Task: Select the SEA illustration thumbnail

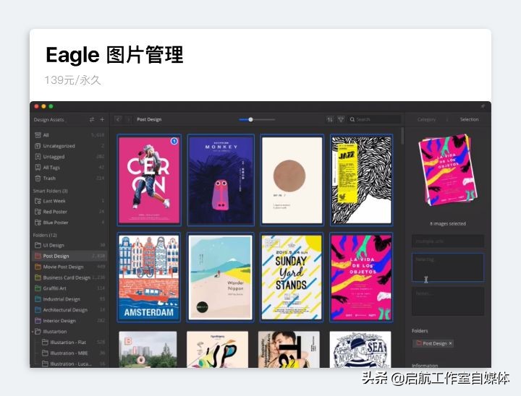Action: click(x=360, y=349)
